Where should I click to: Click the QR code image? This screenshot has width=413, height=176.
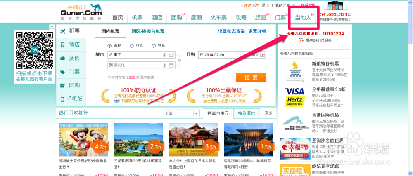34,50
